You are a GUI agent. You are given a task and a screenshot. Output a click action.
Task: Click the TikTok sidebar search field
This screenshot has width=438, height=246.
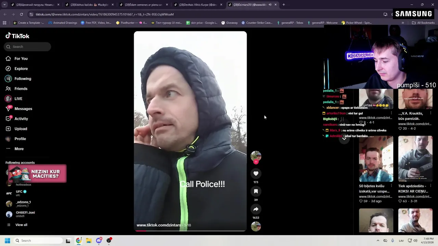pos(27,47)
